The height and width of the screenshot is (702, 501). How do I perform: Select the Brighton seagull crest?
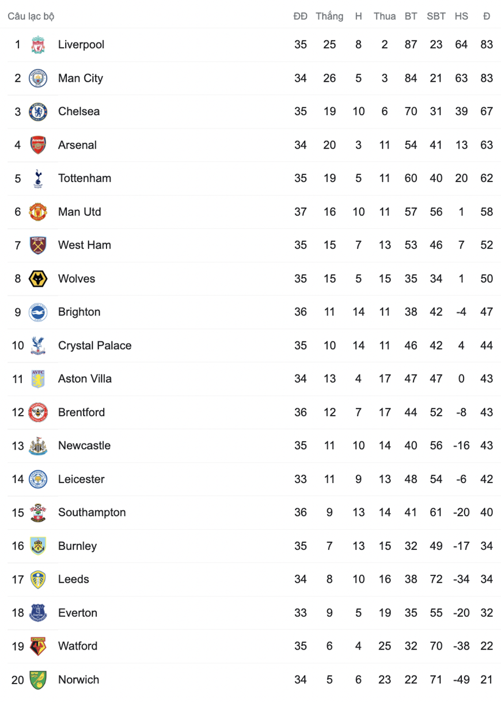coord(38,312)
